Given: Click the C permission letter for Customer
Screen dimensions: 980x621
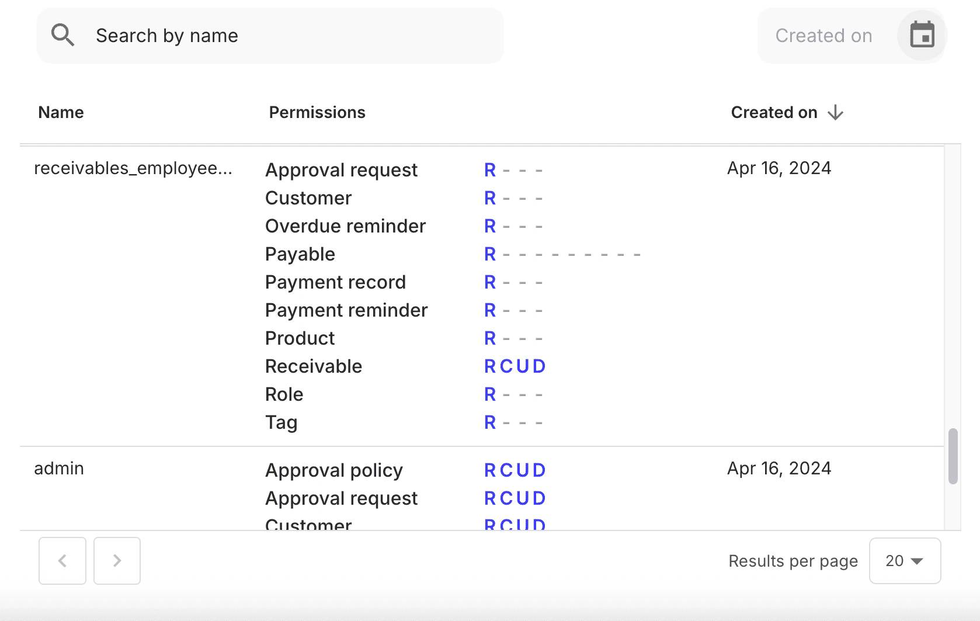Looking at the screenshot, I should click(506, 524).
